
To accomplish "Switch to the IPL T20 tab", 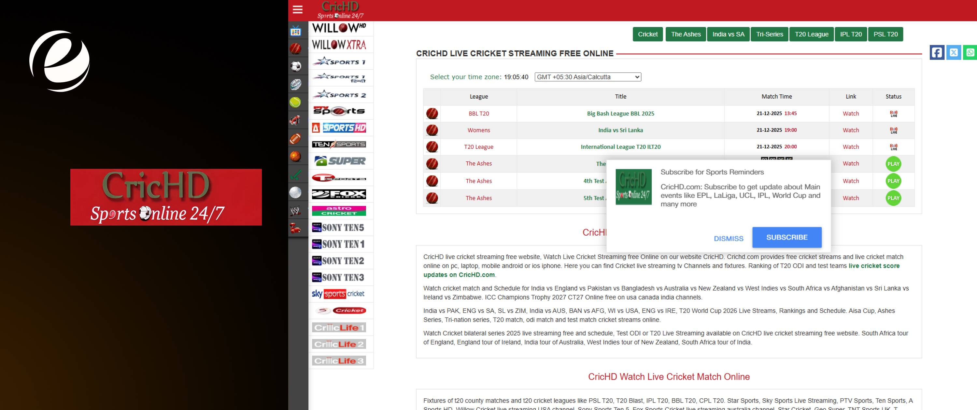I will click(x=851, y=34).
